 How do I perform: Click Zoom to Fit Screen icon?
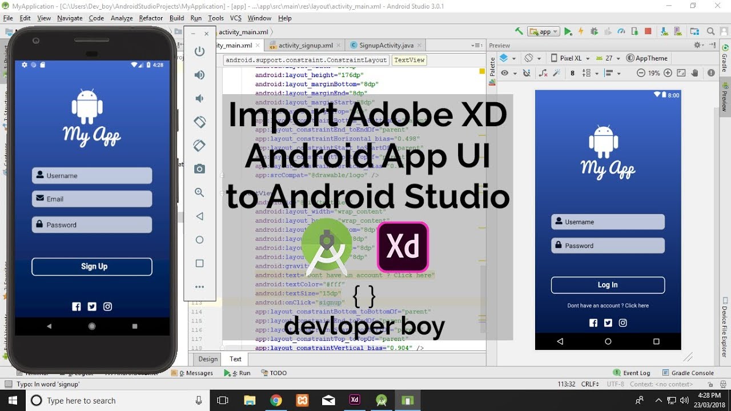(x=681, y=73)
